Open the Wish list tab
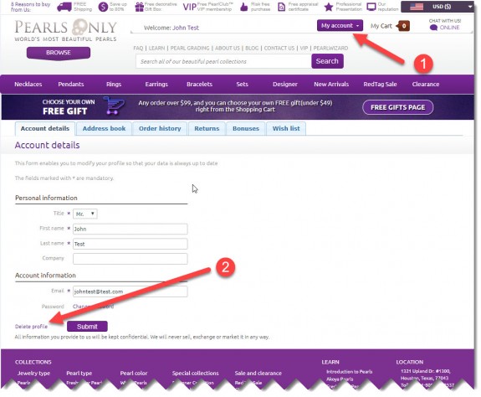 (286, 129)
